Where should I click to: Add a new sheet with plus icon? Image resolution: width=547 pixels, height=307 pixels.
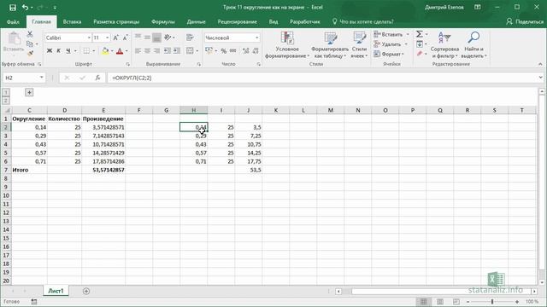86,291
